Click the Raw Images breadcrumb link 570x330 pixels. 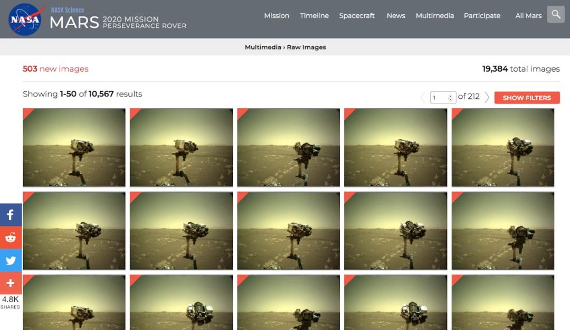pos(307,47)
